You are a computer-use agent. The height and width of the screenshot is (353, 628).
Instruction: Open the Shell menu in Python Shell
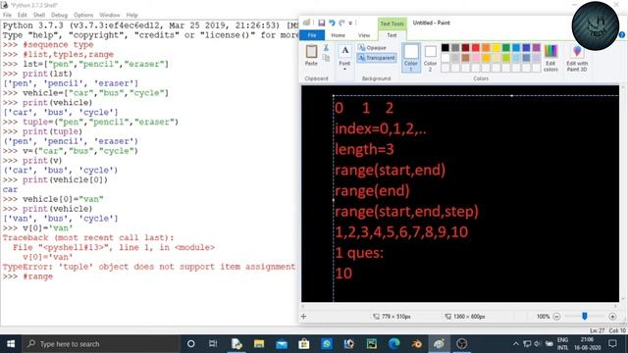(x=39, y=15)
